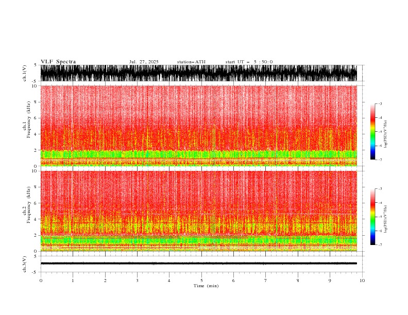Click the ch.2 frequency axis "6" tick label
The image size is (408, 315).
pos(36,203)
